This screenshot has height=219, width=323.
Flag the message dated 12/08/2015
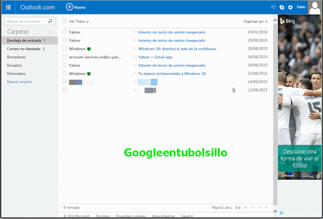tap(135, 90)
